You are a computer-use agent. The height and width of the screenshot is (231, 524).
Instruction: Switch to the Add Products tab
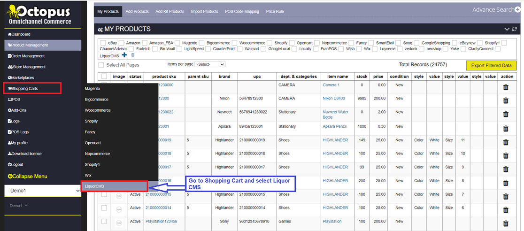click(137, 11)
